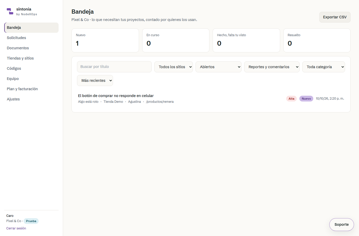This screenshot has width=359, height=236.
Task: Select the Bandeja sidebar item
Action: coord(31,28)
